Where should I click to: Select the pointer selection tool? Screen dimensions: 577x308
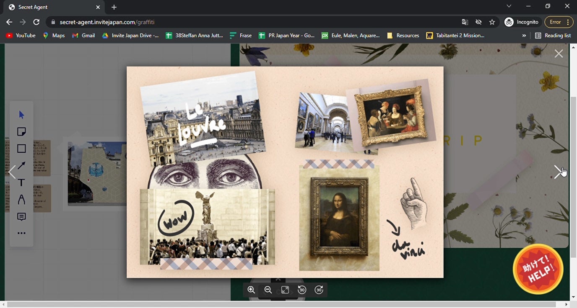click(x=21, y=115)
